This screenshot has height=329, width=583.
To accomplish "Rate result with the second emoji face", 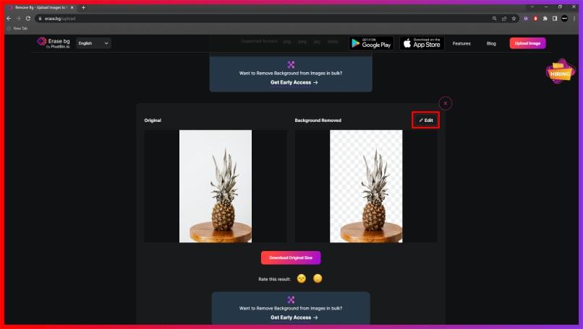I will pyautogui.click(x=318, y=278).
